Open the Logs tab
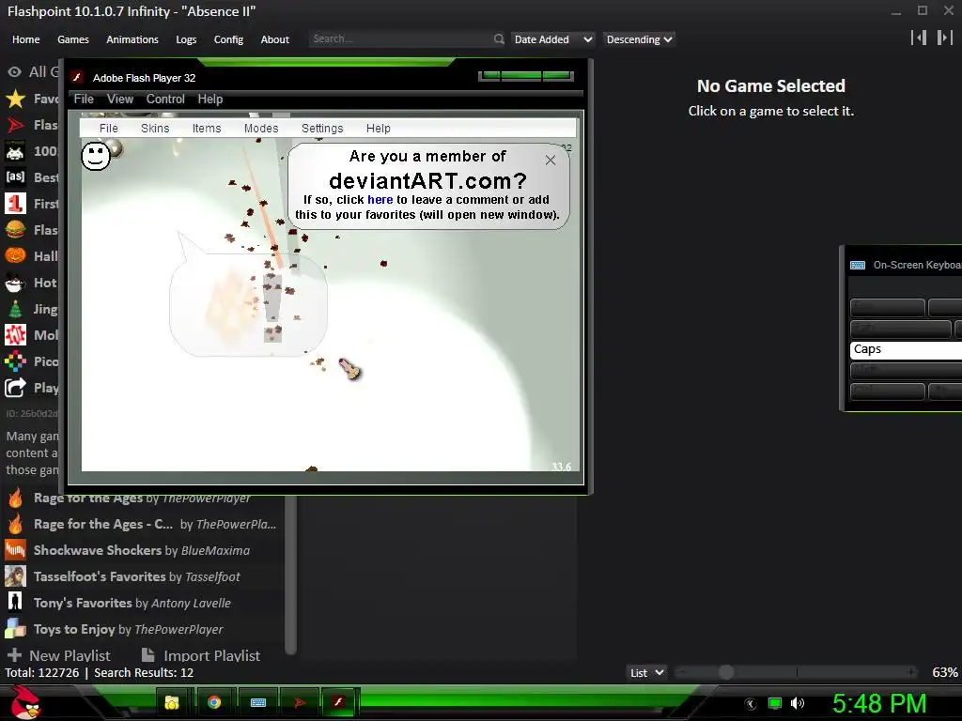Image resolution: width=962 pixels, height=721 pixels. 186,39
